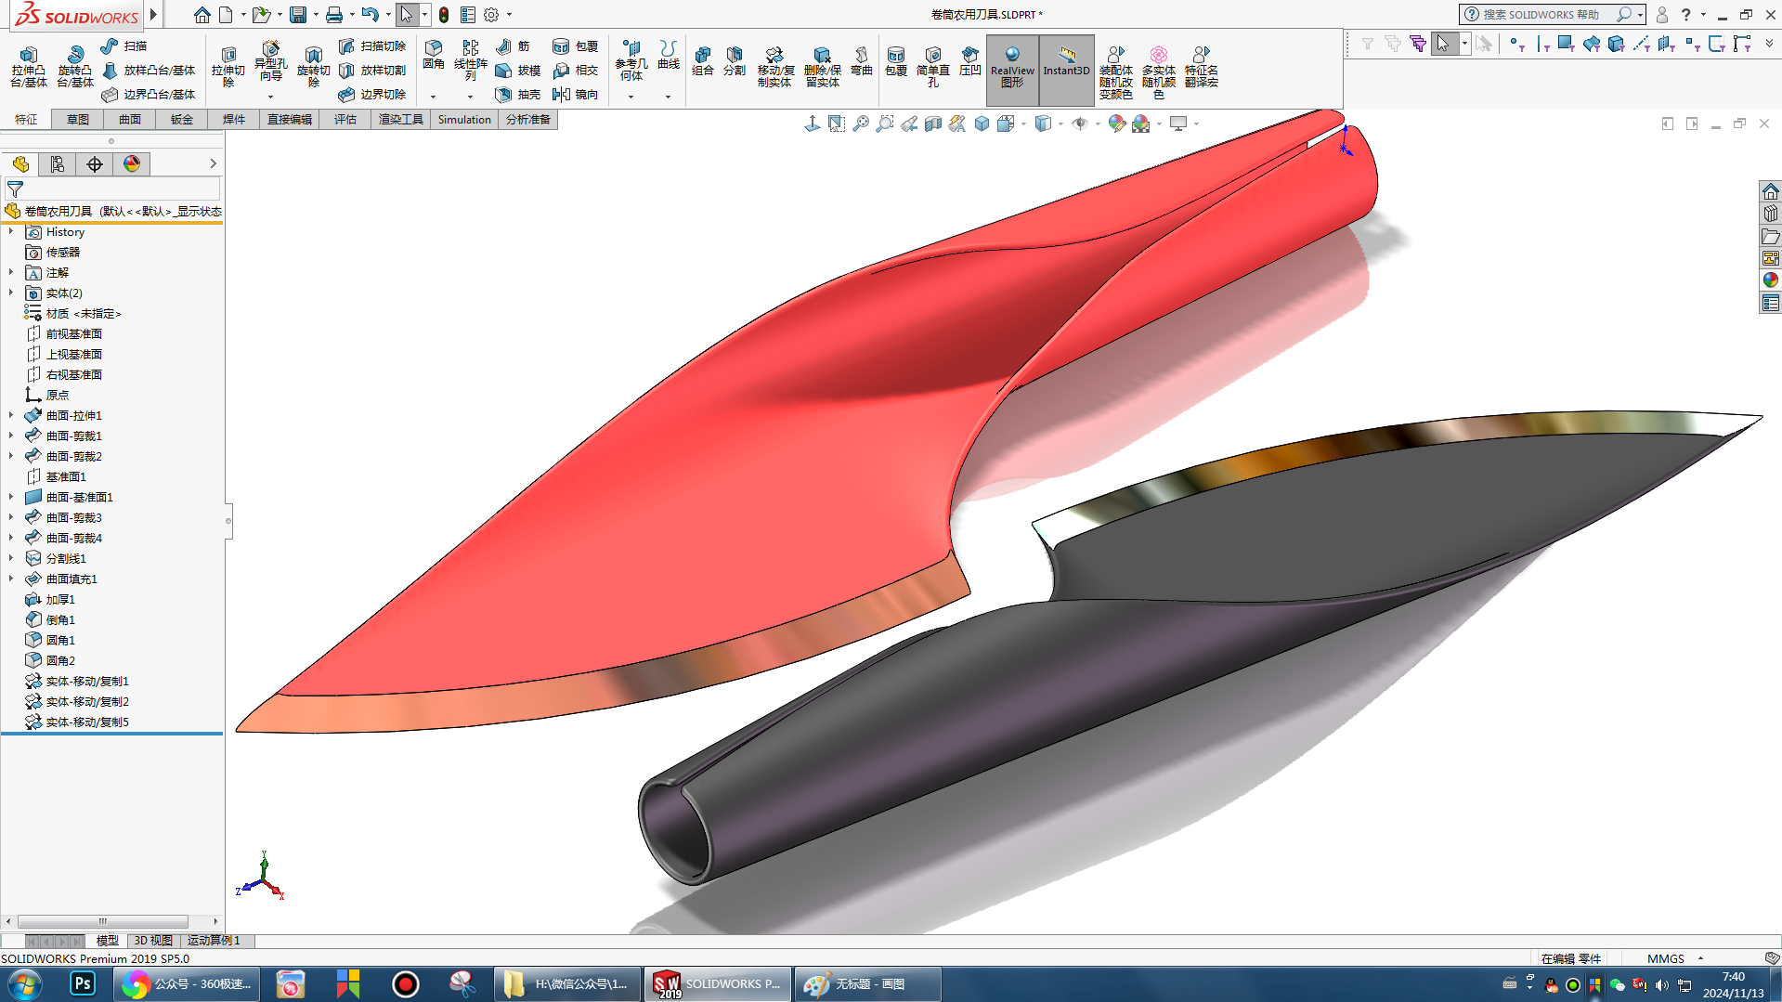Expand the 曲面填充1 feature node

point(11,579)
